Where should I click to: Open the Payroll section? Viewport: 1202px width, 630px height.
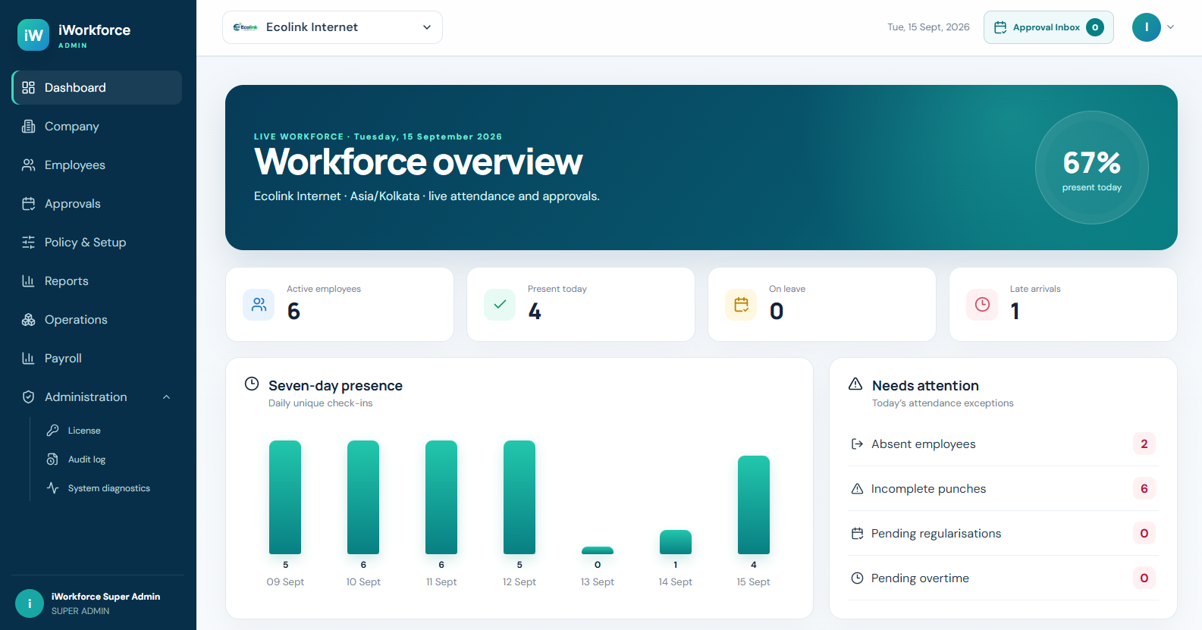point(97,358)
